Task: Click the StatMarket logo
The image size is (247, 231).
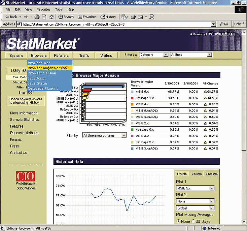Action: pos(43,43)
